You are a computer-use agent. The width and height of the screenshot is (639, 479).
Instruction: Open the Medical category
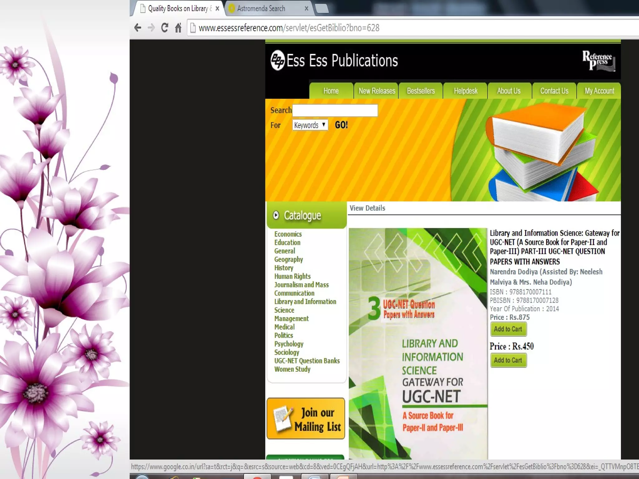pyautogui.click(x=284, y=327)
